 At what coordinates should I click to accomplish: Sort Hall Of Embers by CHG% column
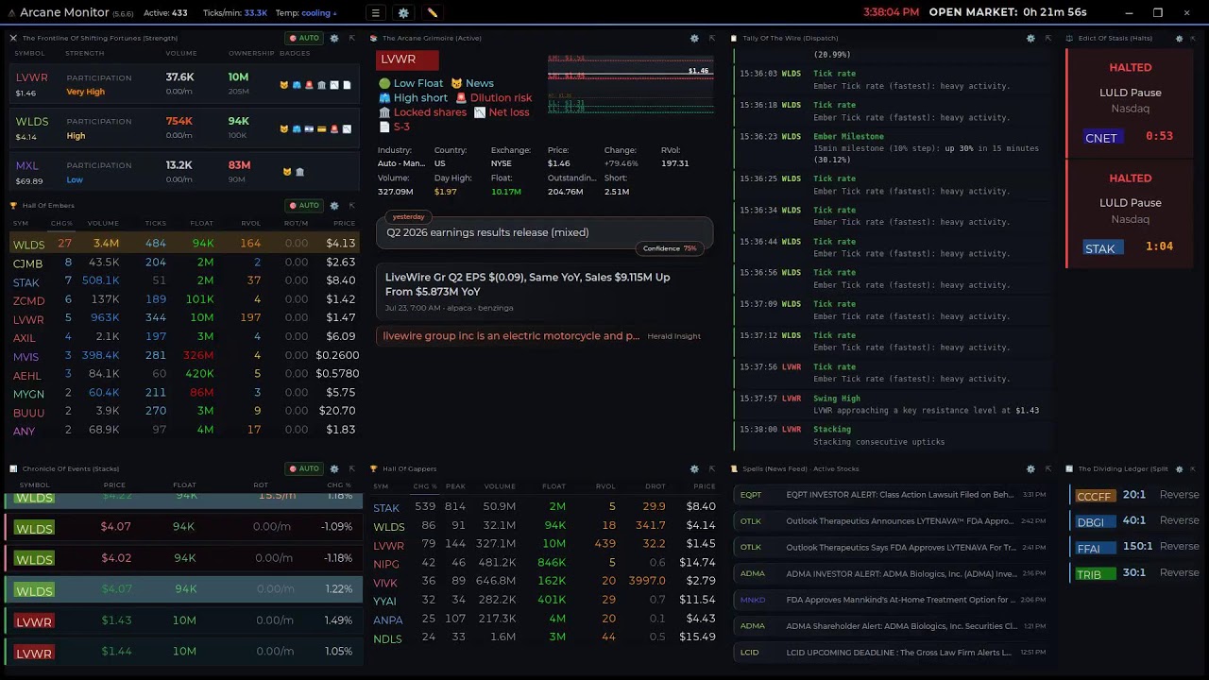(x=61, y=224)
